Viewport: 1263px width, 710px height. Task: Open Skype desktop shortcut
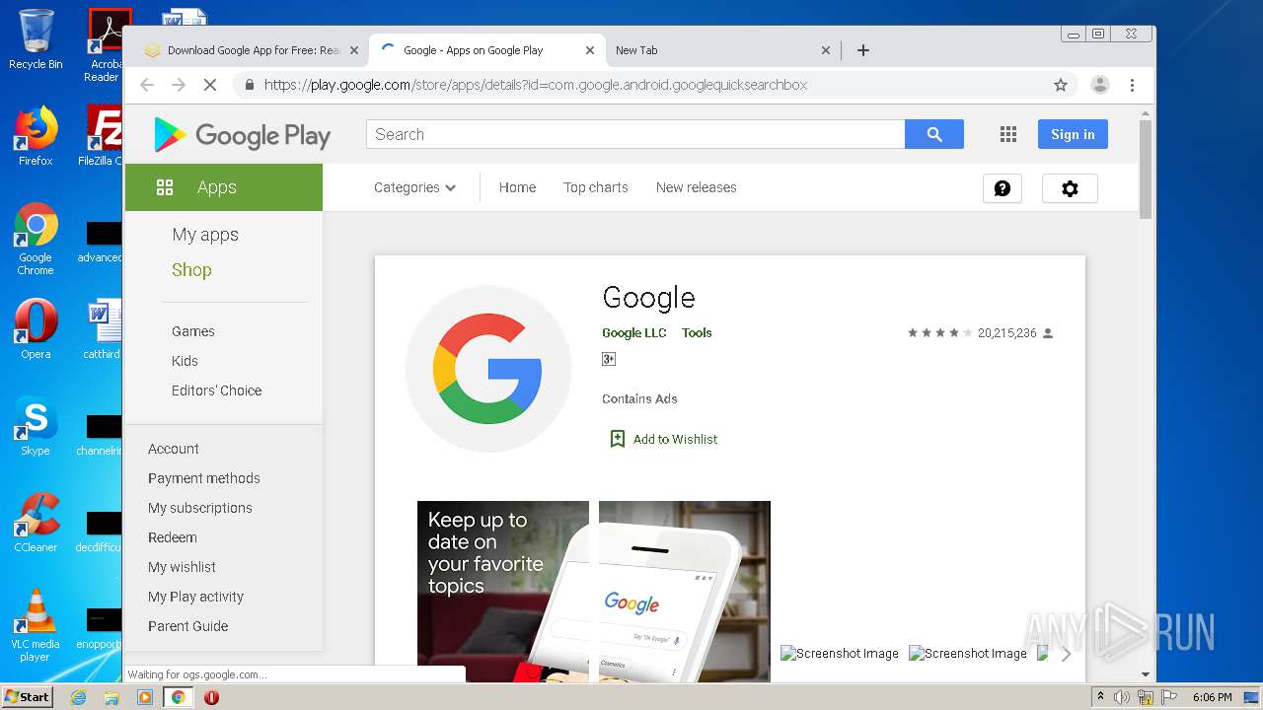coord(36,426)
